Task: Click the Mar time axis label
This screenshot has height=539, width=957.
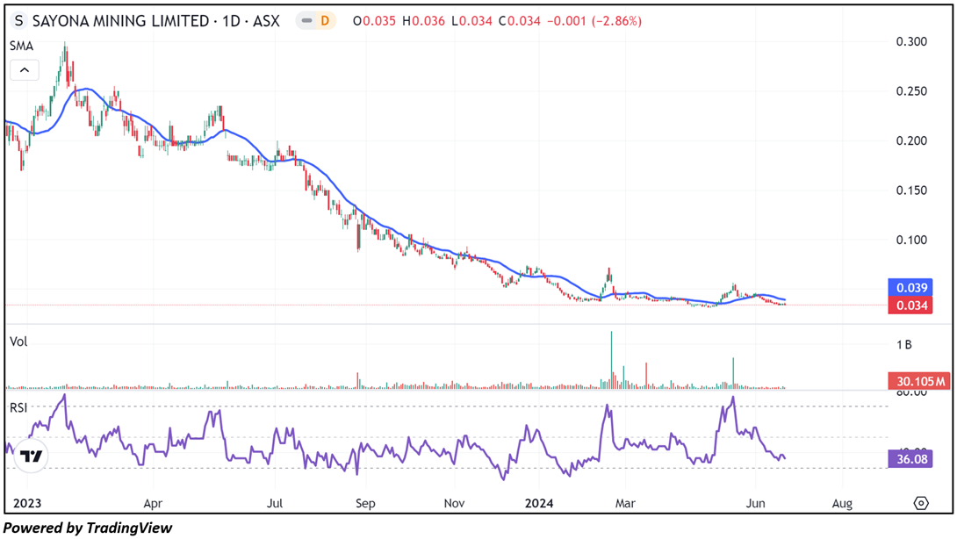Action: pyautogui.click(x=625, y=504)
